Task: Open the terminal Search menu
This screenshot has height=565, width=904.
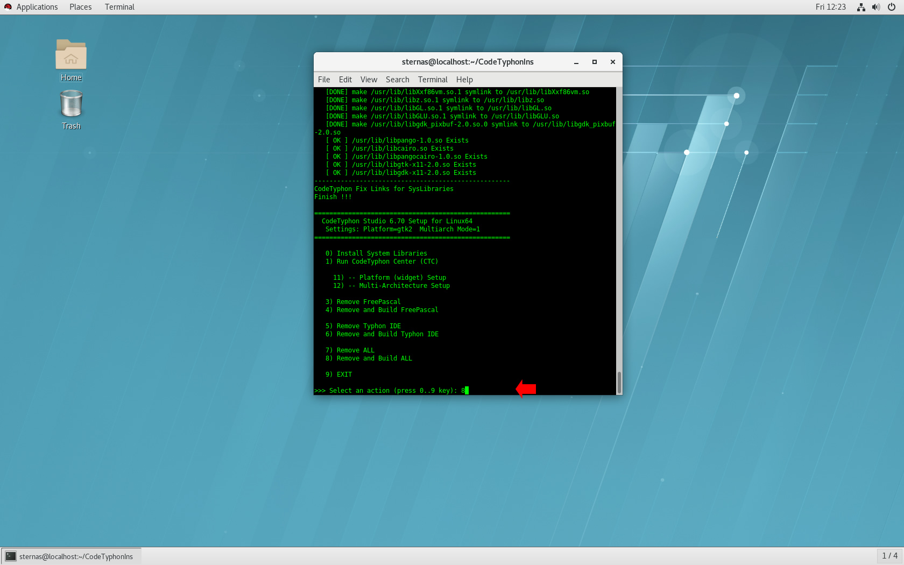Action: click(398, 80)
